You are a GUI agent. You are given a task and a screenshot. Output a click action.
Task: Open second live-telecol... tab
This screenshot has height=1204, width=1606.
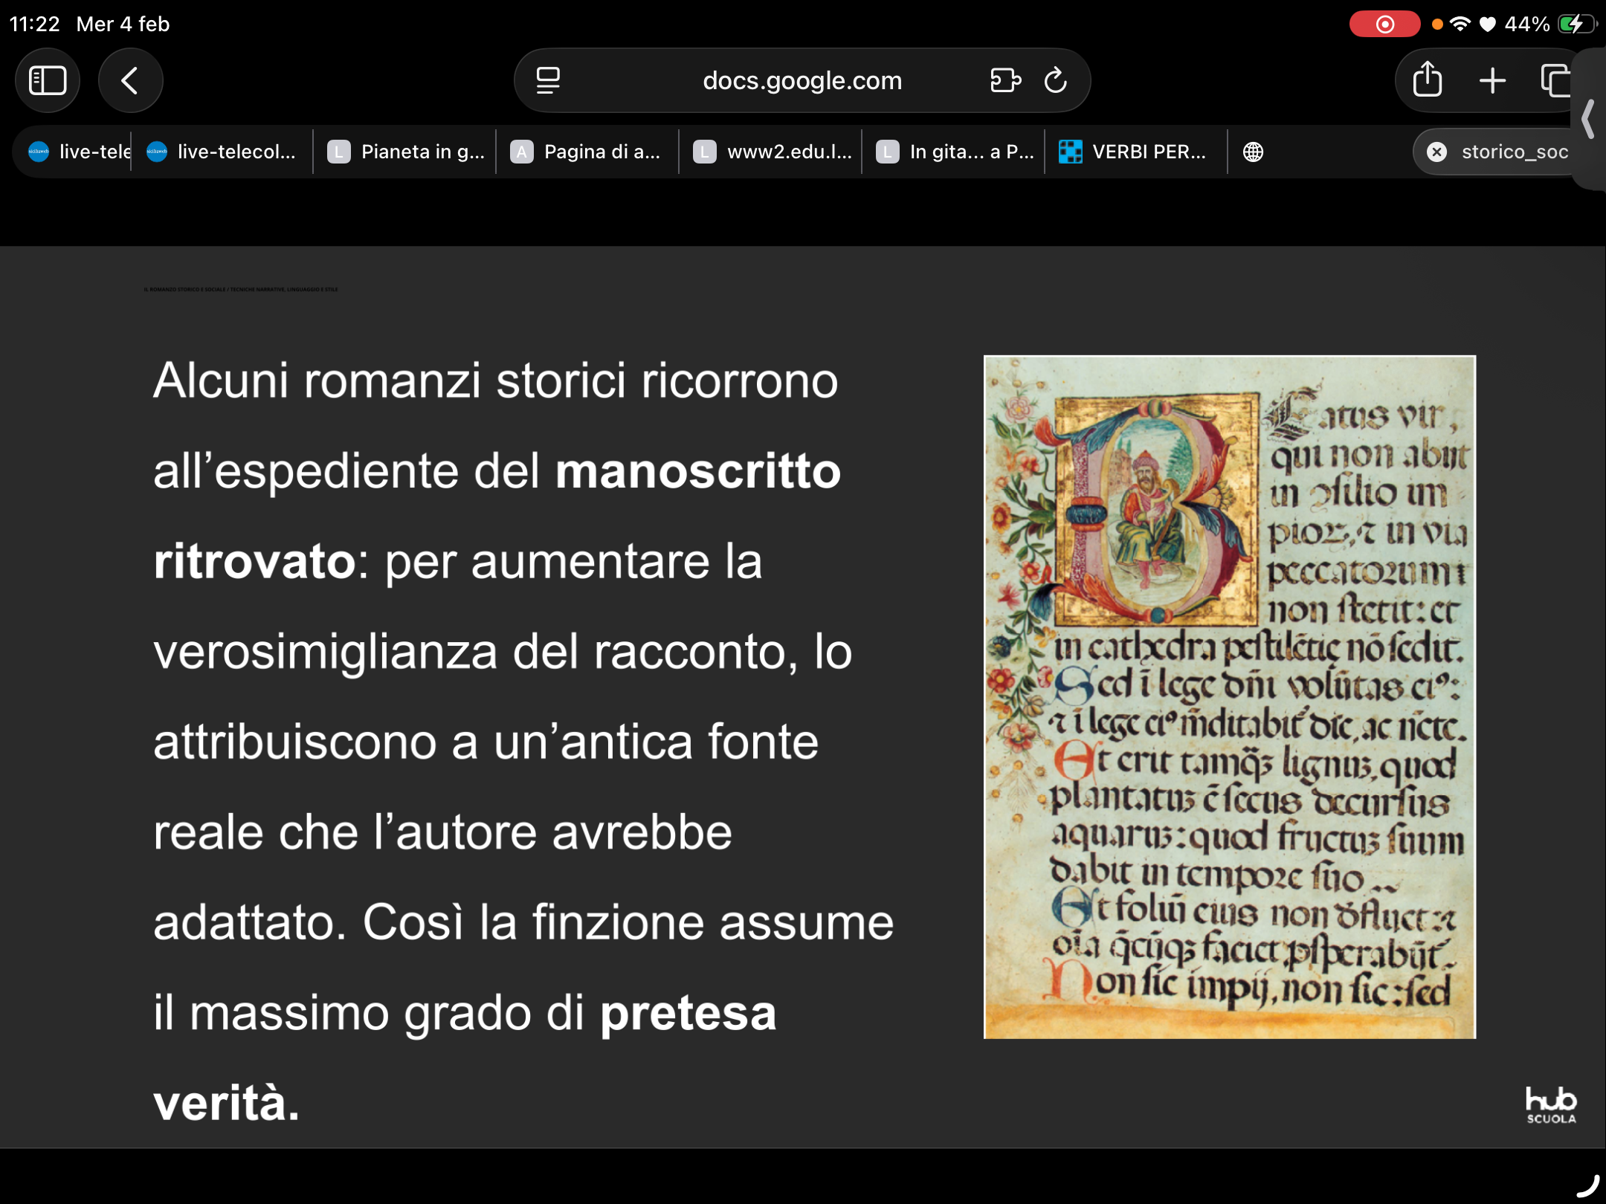point(222,152)
